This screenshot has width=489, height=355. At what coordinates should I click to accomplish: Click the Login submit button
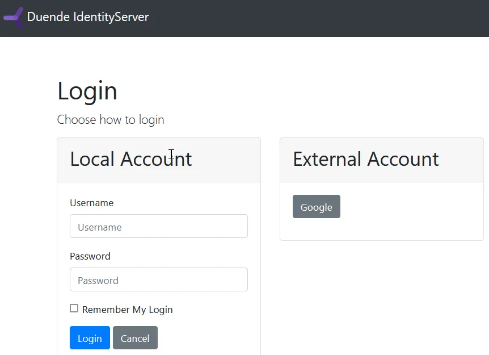[x=90, y=337]
